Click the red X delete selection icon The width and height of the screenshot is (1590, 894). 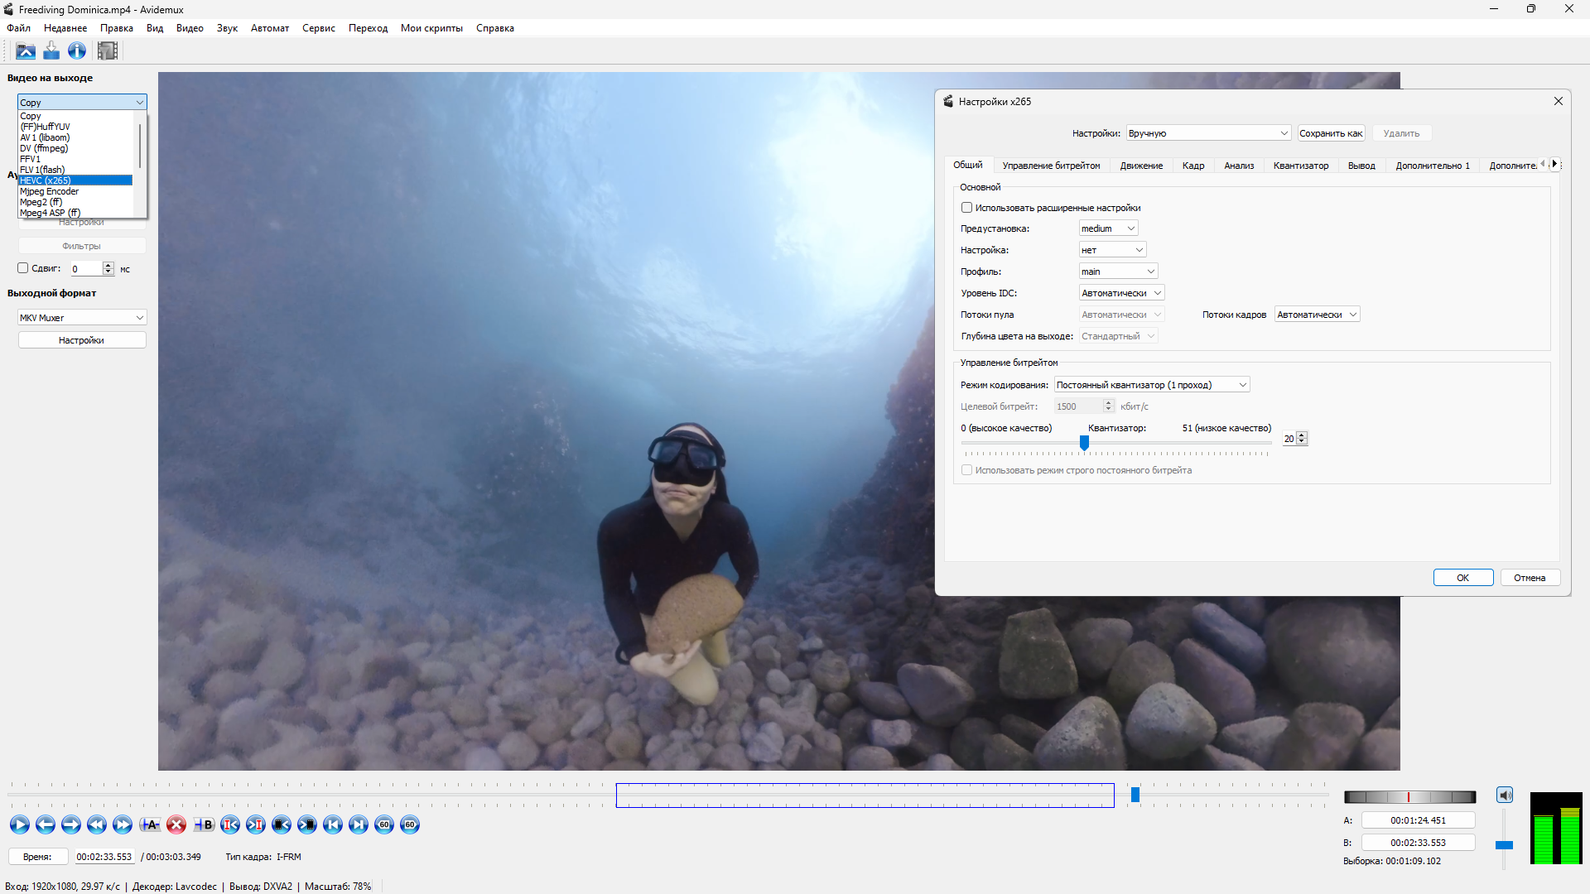pyautogui.click(x=176, y=824)
